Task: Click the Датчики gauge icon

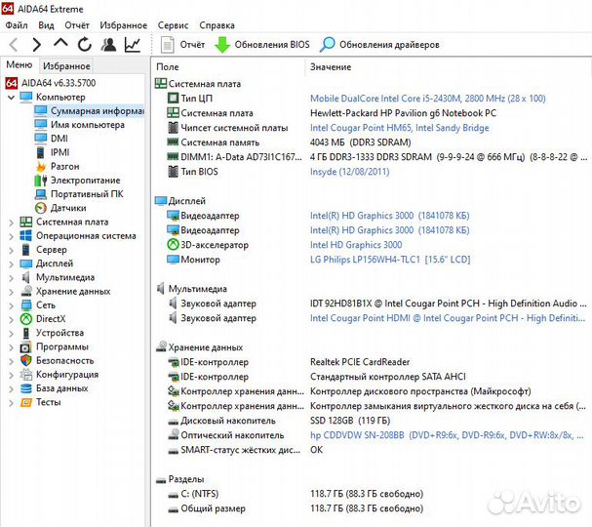Action: coord(41,208)
